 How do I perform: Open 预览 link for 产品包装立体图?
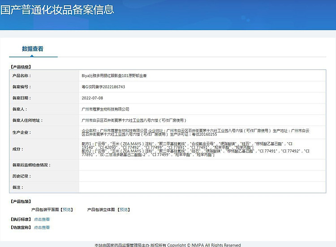click(x=124, y=209)
